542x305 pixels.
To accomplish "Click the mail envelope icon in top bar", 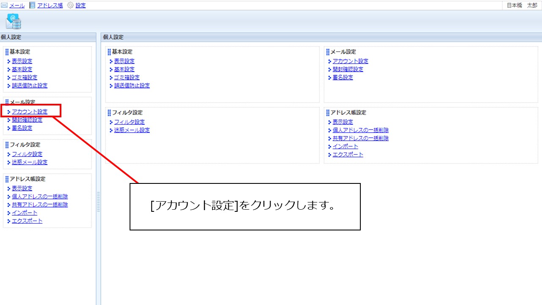I will pyautogui.click(x=4, y=6).
